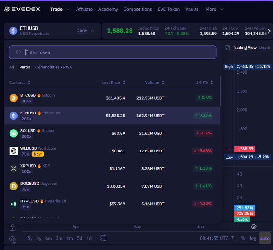Set chart range to 6m

point(49,238)
